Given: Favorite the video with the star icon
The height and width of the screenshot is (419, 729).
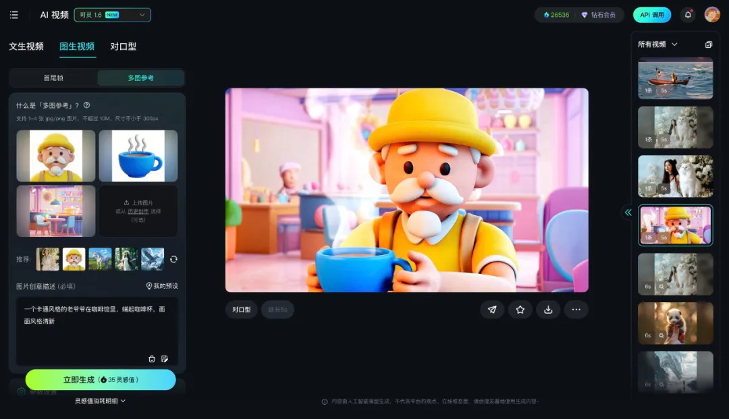Looking at the screenshot, I should point(520,310).
